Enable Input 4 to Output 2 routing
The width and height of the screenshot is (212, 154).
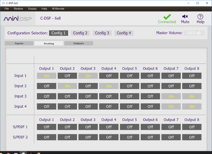67,106
